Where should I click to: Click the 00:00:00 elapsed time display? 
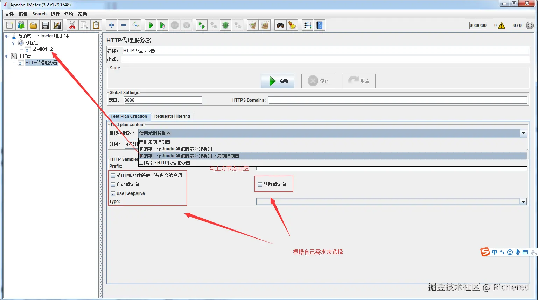click(x=478, y=25)
